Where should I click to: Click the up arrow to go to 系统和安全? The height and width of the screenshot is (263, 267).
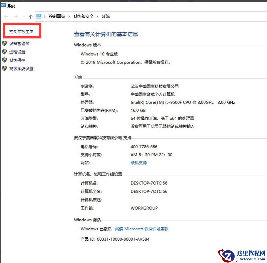(30, 16)
